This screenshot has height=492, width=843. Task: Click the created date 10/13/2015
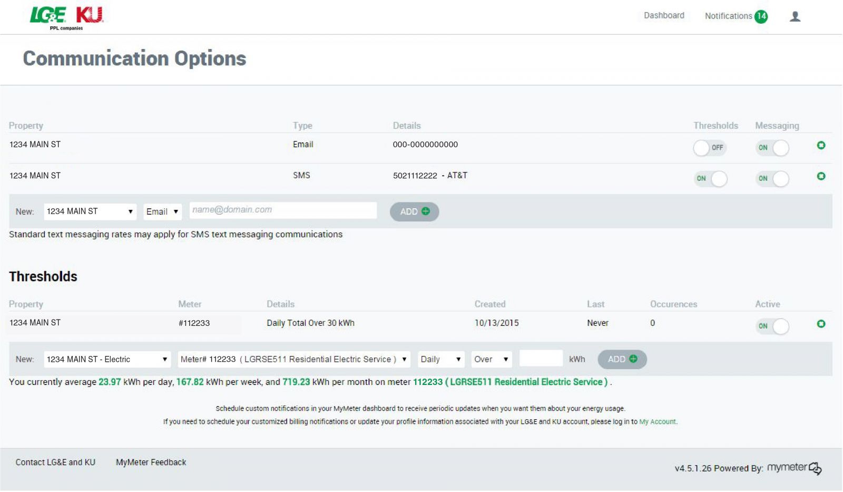(x=496, y=323)
